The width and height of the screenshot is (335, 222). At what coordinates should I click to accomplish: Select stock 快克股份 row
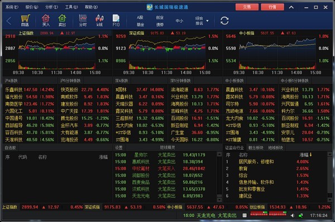pos(85,89)
